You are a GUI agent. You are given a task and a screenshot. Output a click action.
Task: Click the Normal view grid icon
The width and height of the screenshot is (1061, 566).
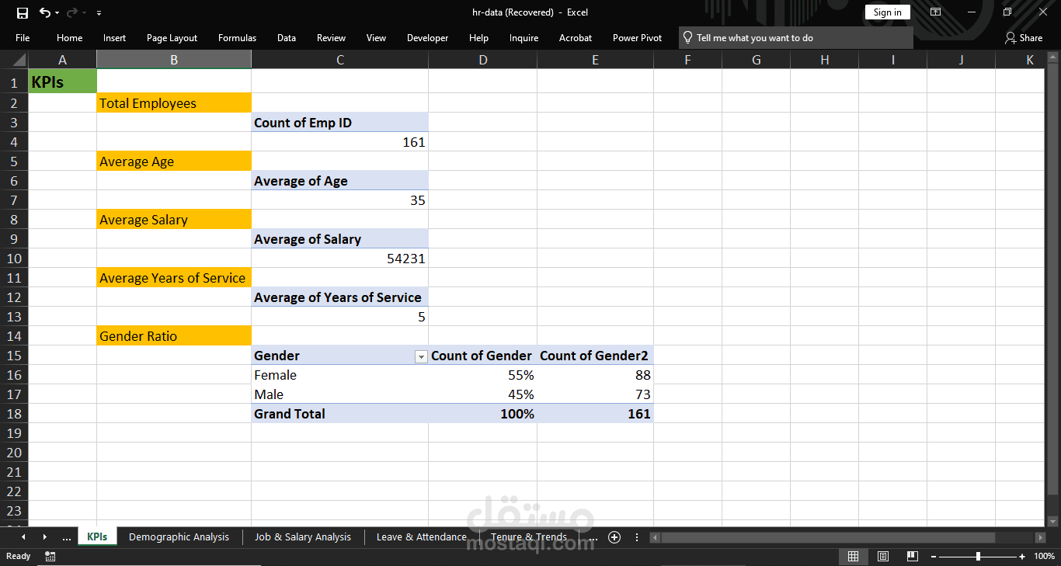(853, 556)
